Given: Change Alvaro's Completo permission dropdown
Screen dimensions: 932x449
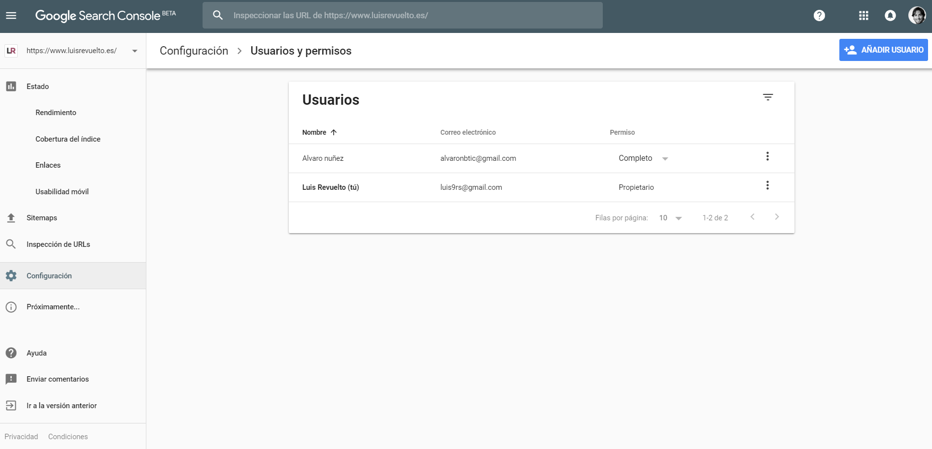Looking at the screenshot, I should (x=643, y=158).
